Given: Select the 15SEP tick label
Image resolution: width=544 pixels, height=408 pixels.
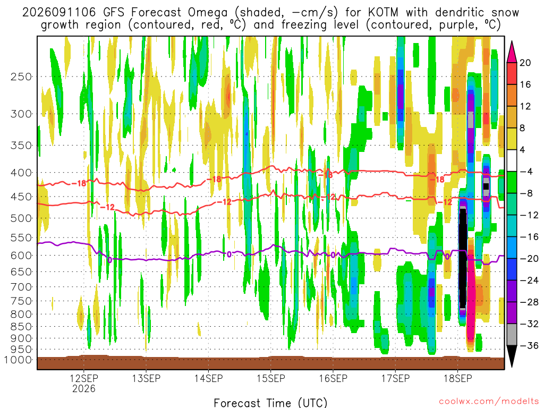Looking at the screenshot, I should (270, 378).
